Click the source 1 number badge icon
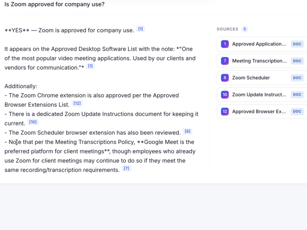 [225, 44]
